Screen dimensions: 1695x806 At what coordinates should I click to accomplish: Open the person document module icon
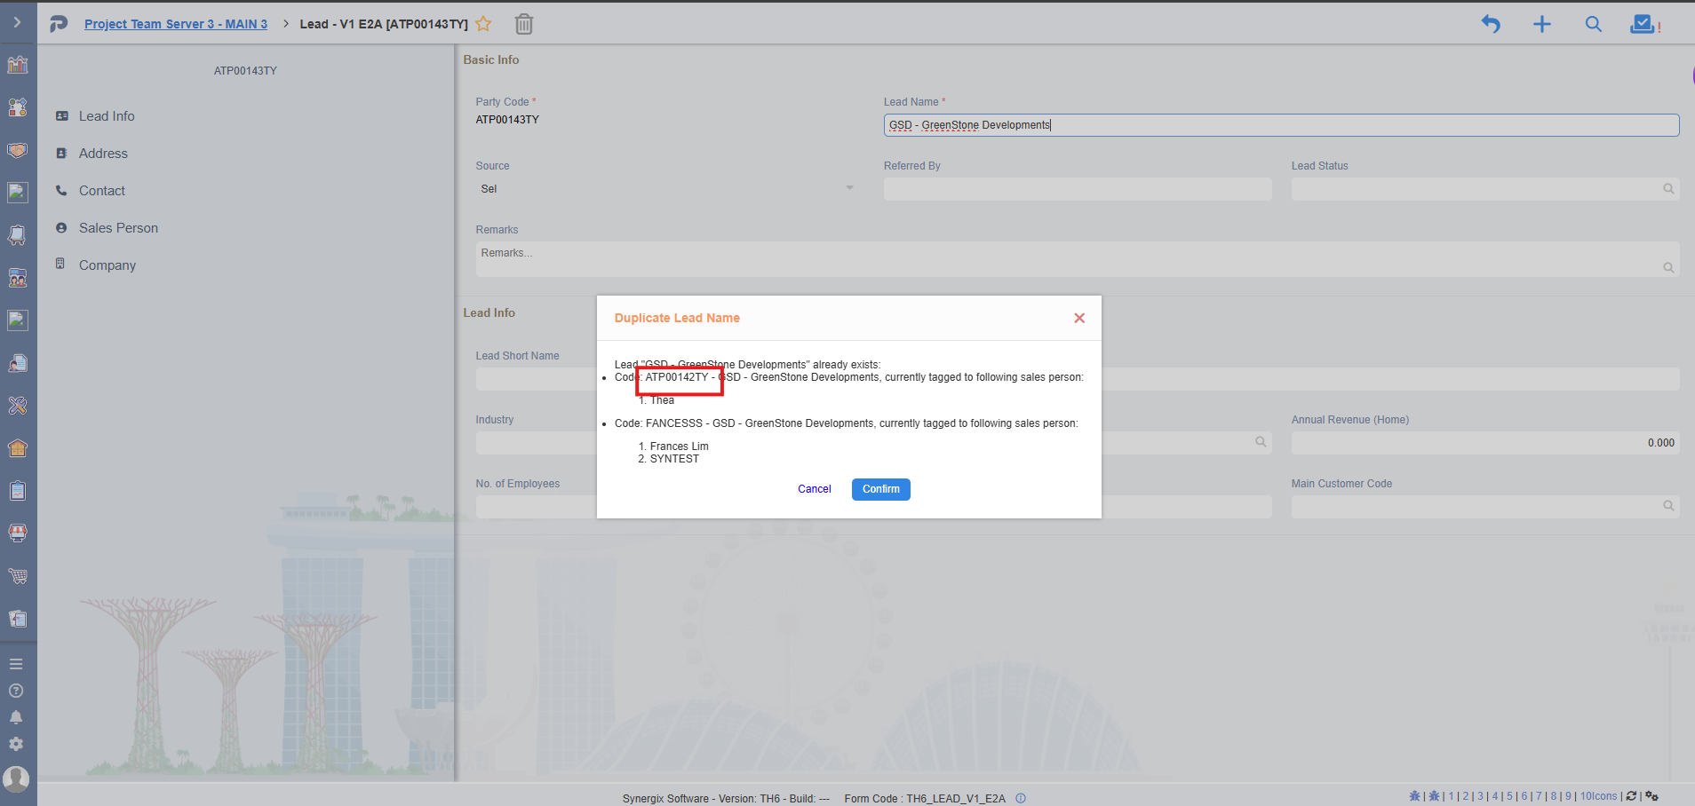(18, 363)
